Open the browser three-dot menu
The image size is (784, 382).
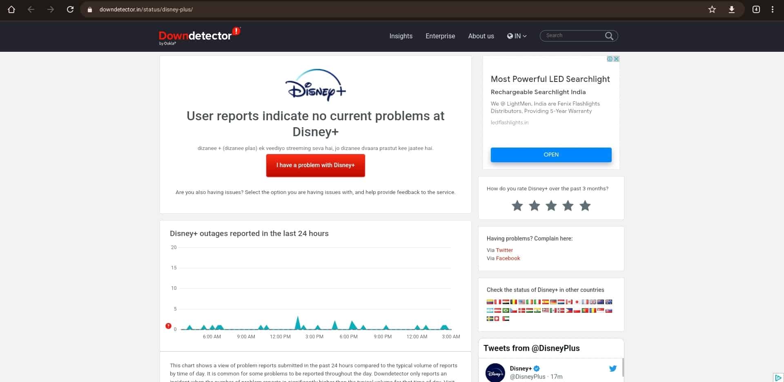pos(773,9)
